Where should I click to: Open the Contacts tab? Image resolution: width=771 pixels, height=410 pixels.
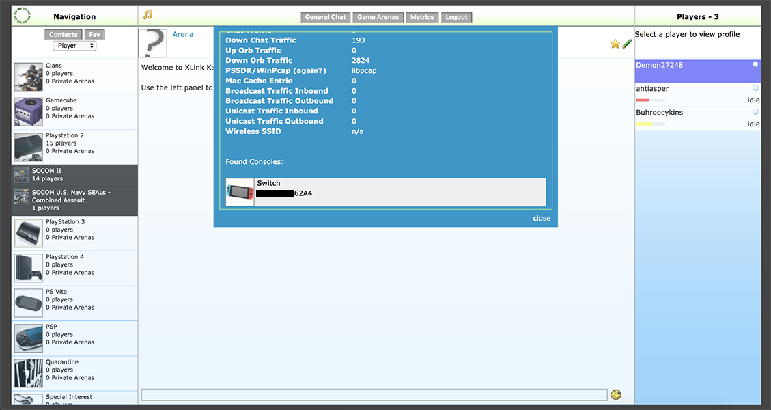click(63, 34)
